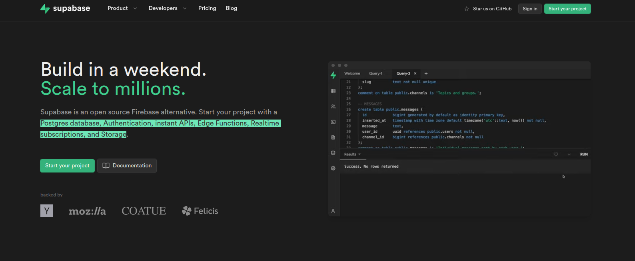Click 'Scale to millions.' heading
This screenshot has width=635, height=261.
[113, 88]
